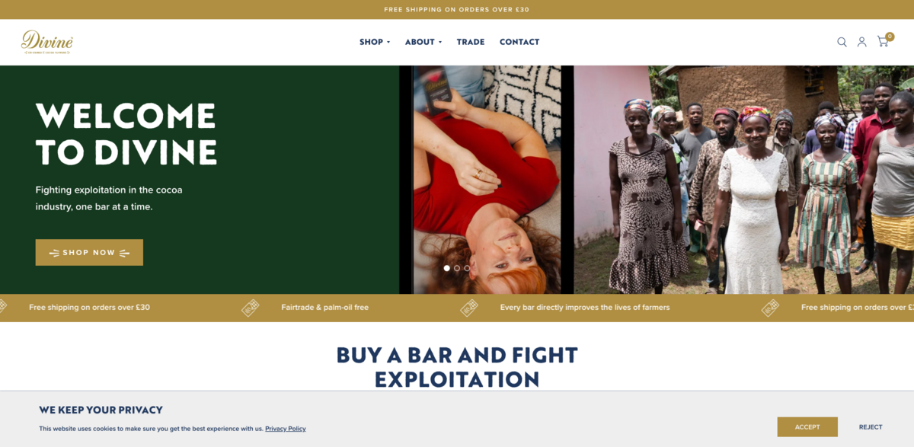Click chocolate bar icon beside 'Every bar' text

[x=469, y=308]
